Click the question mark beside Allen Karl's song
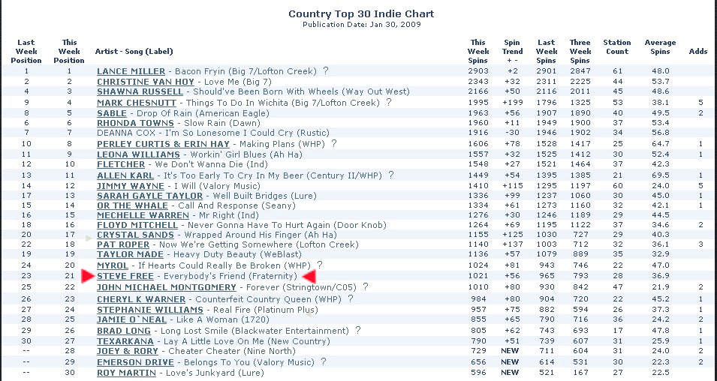Viewport: 717px width, 381px height. point(390,175)
